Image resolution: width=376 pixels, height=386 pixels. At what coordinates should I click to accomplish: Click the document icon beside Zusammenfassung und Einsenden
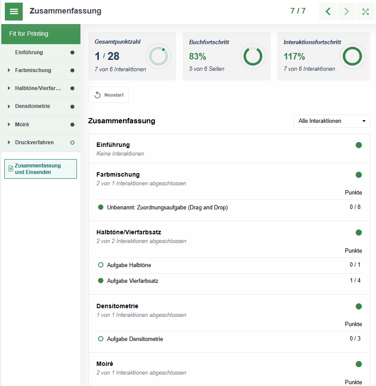(10, 169)
